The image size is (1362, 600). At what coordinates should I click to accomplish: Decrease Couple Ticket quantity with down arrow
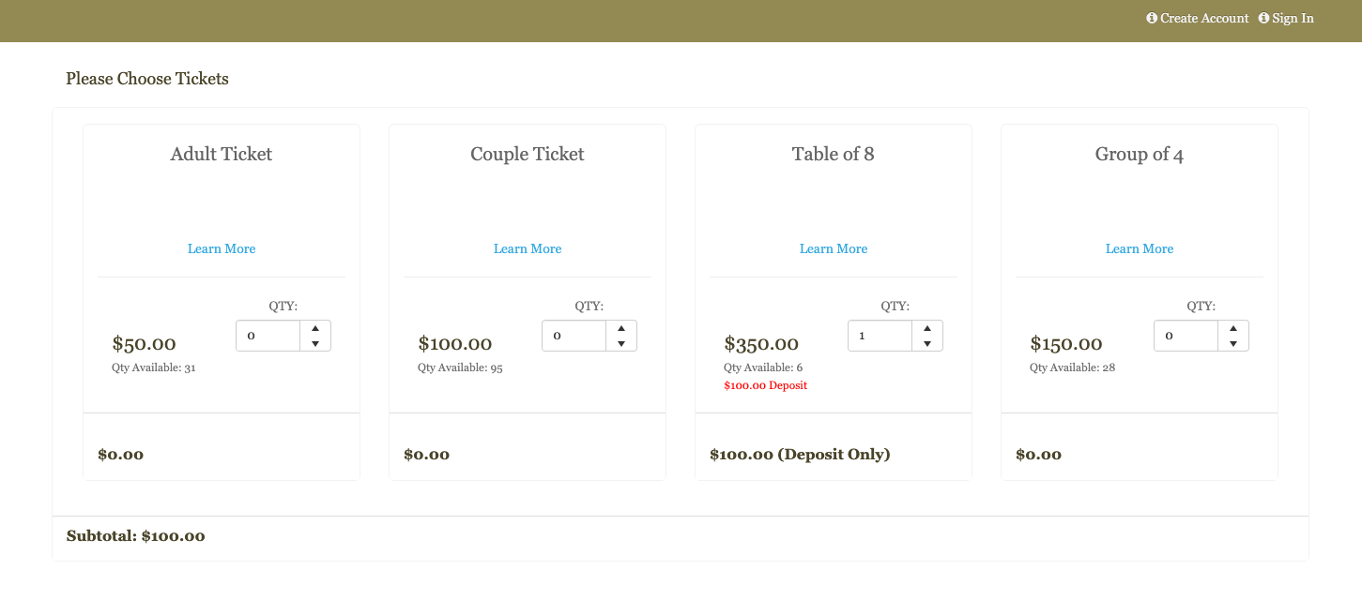[621, 344]
